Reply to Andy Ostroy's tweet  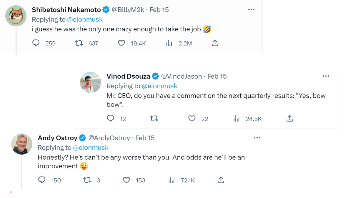42,180
